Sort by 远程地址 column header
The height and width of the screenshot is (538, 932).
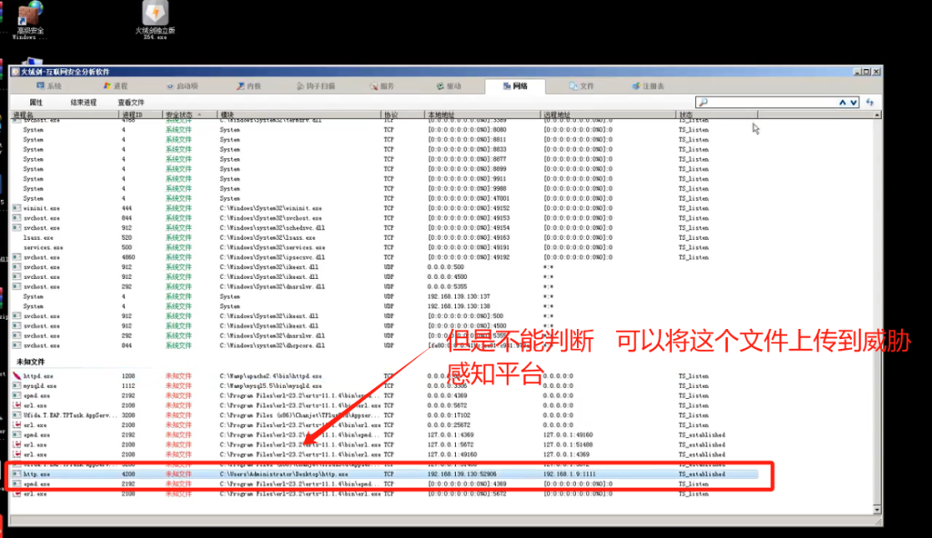point(607,115)
